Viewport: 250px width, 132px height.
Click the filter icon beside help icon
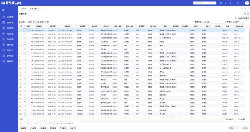pyautogui.click(x=245, y=14)
